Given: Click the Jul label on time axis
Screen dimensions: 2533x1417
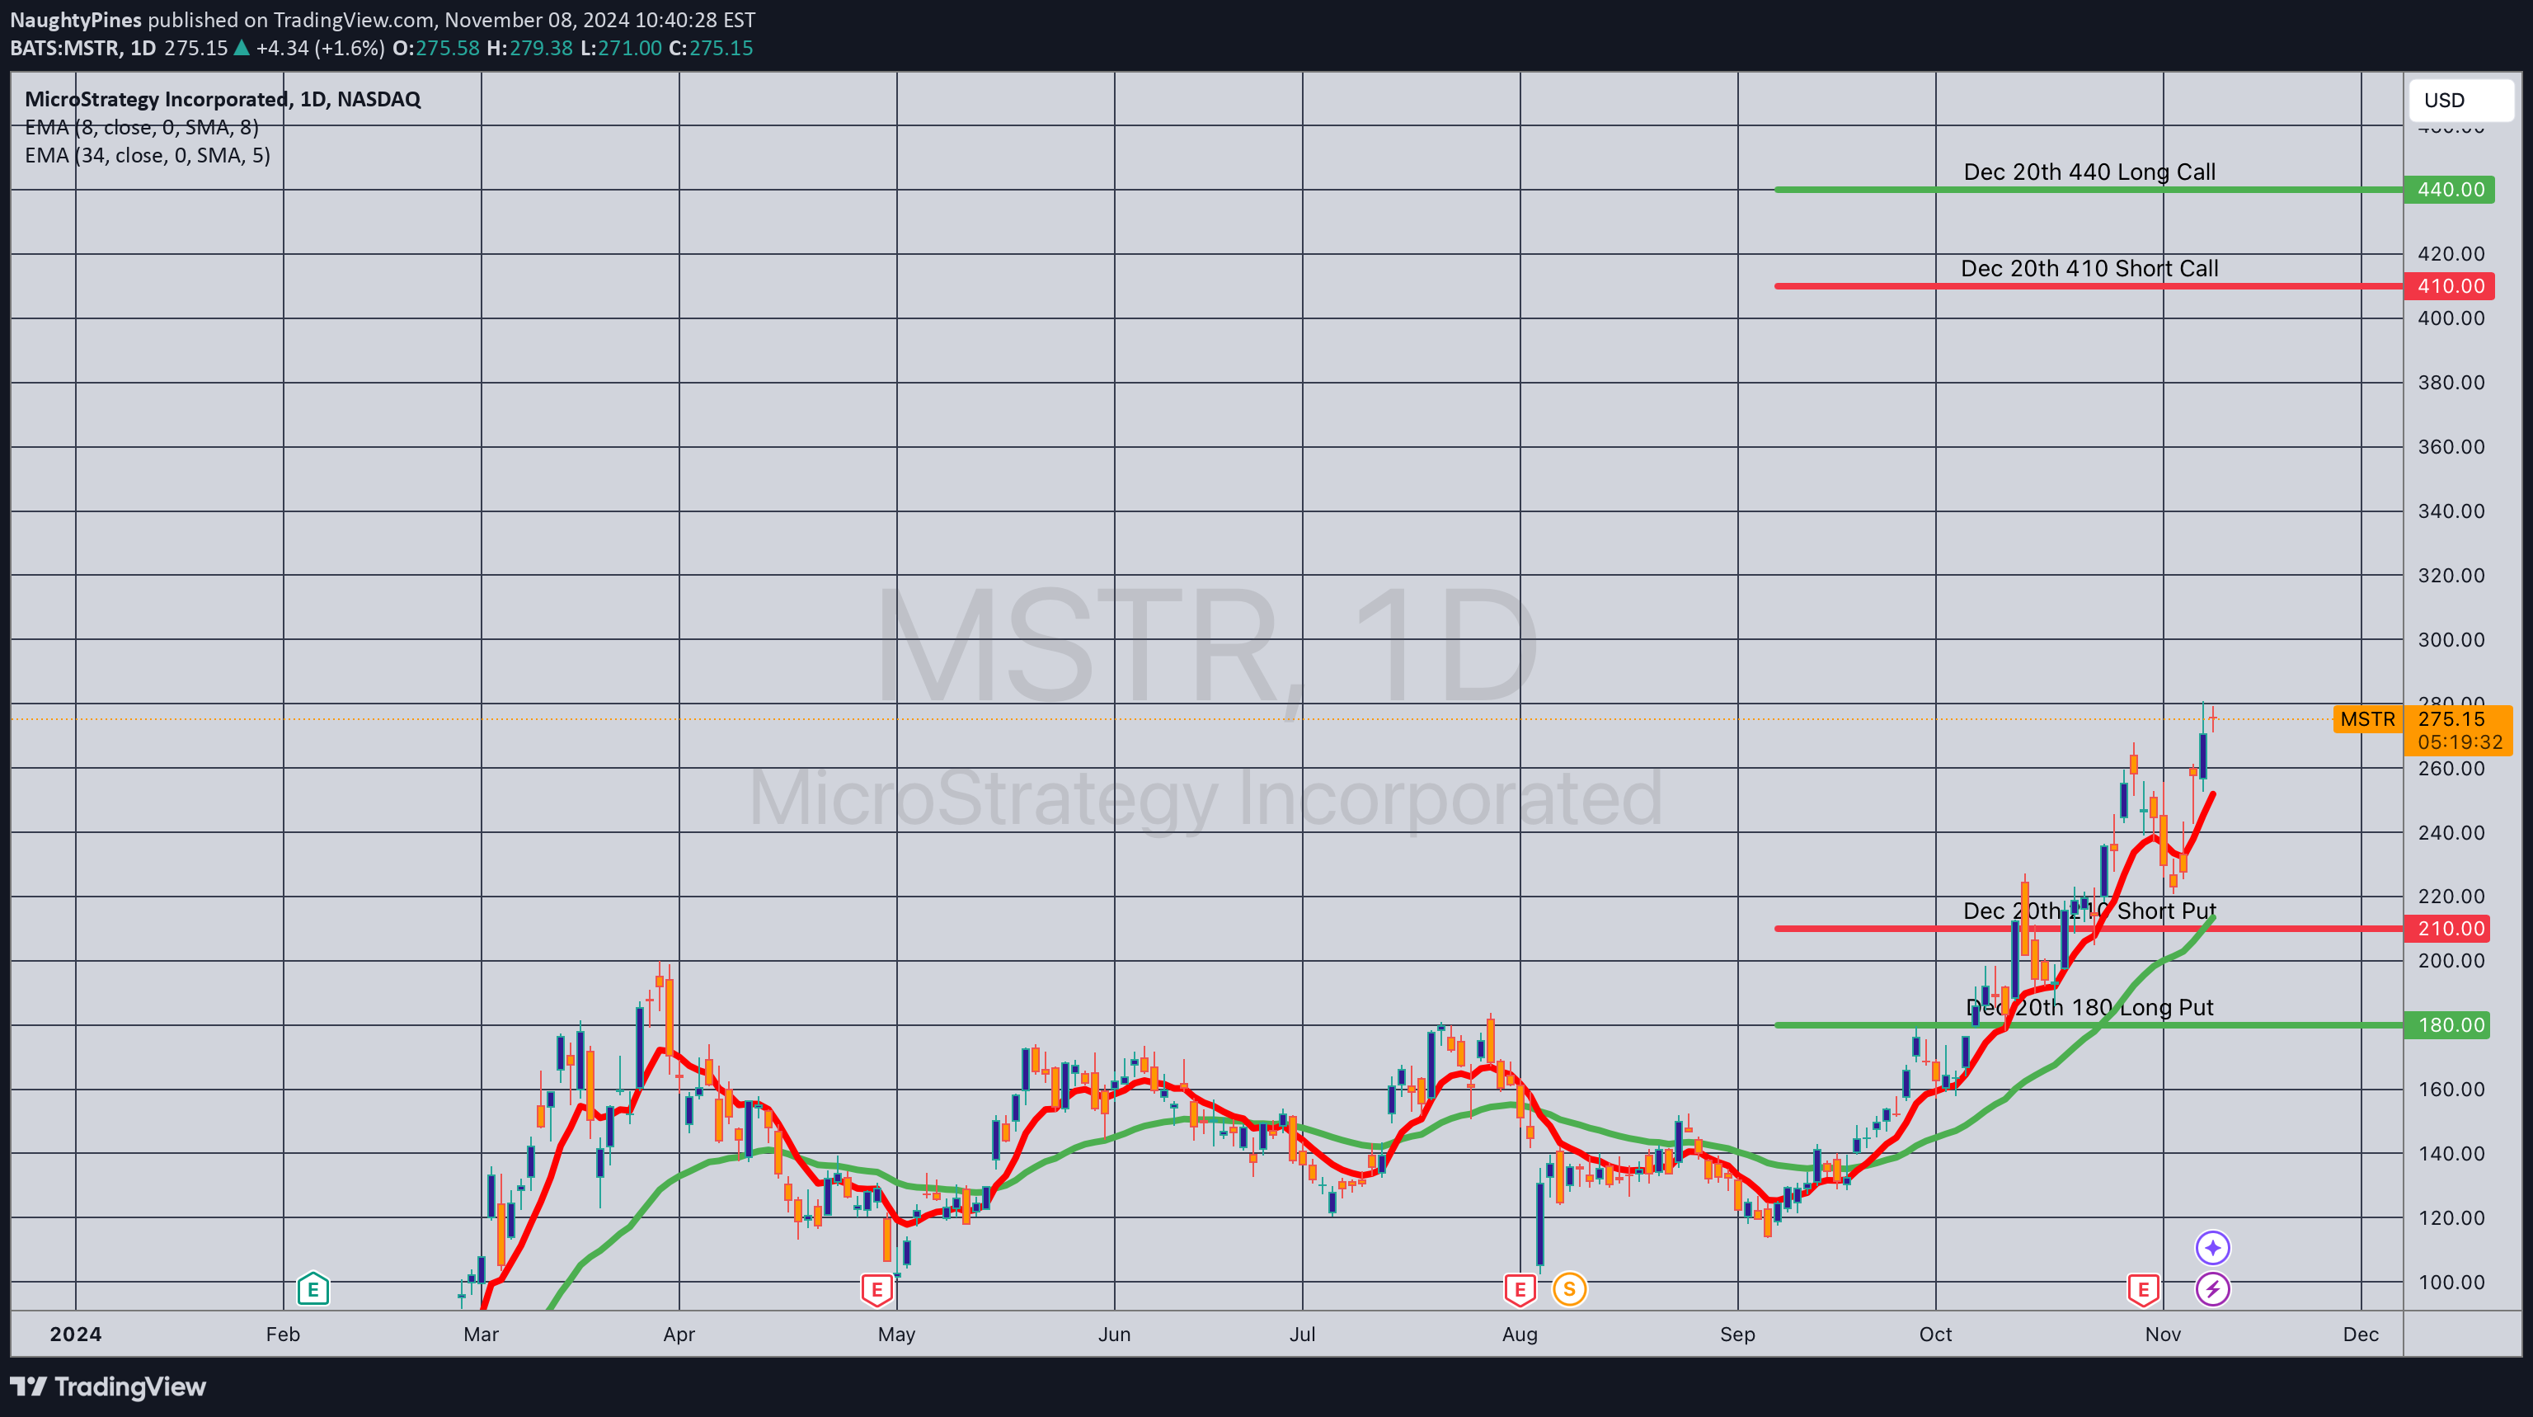Looking at the screenshot, I should point(1302,1335).
